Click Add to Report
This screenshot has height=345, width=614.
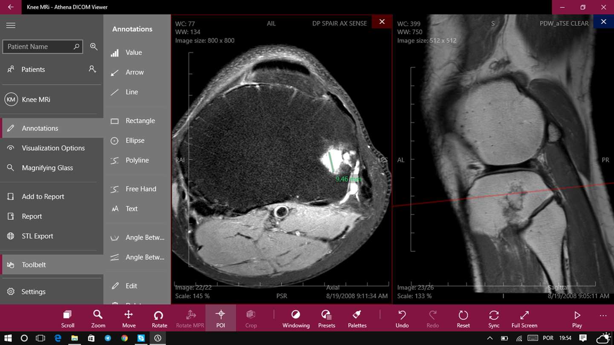pos(52,196)
